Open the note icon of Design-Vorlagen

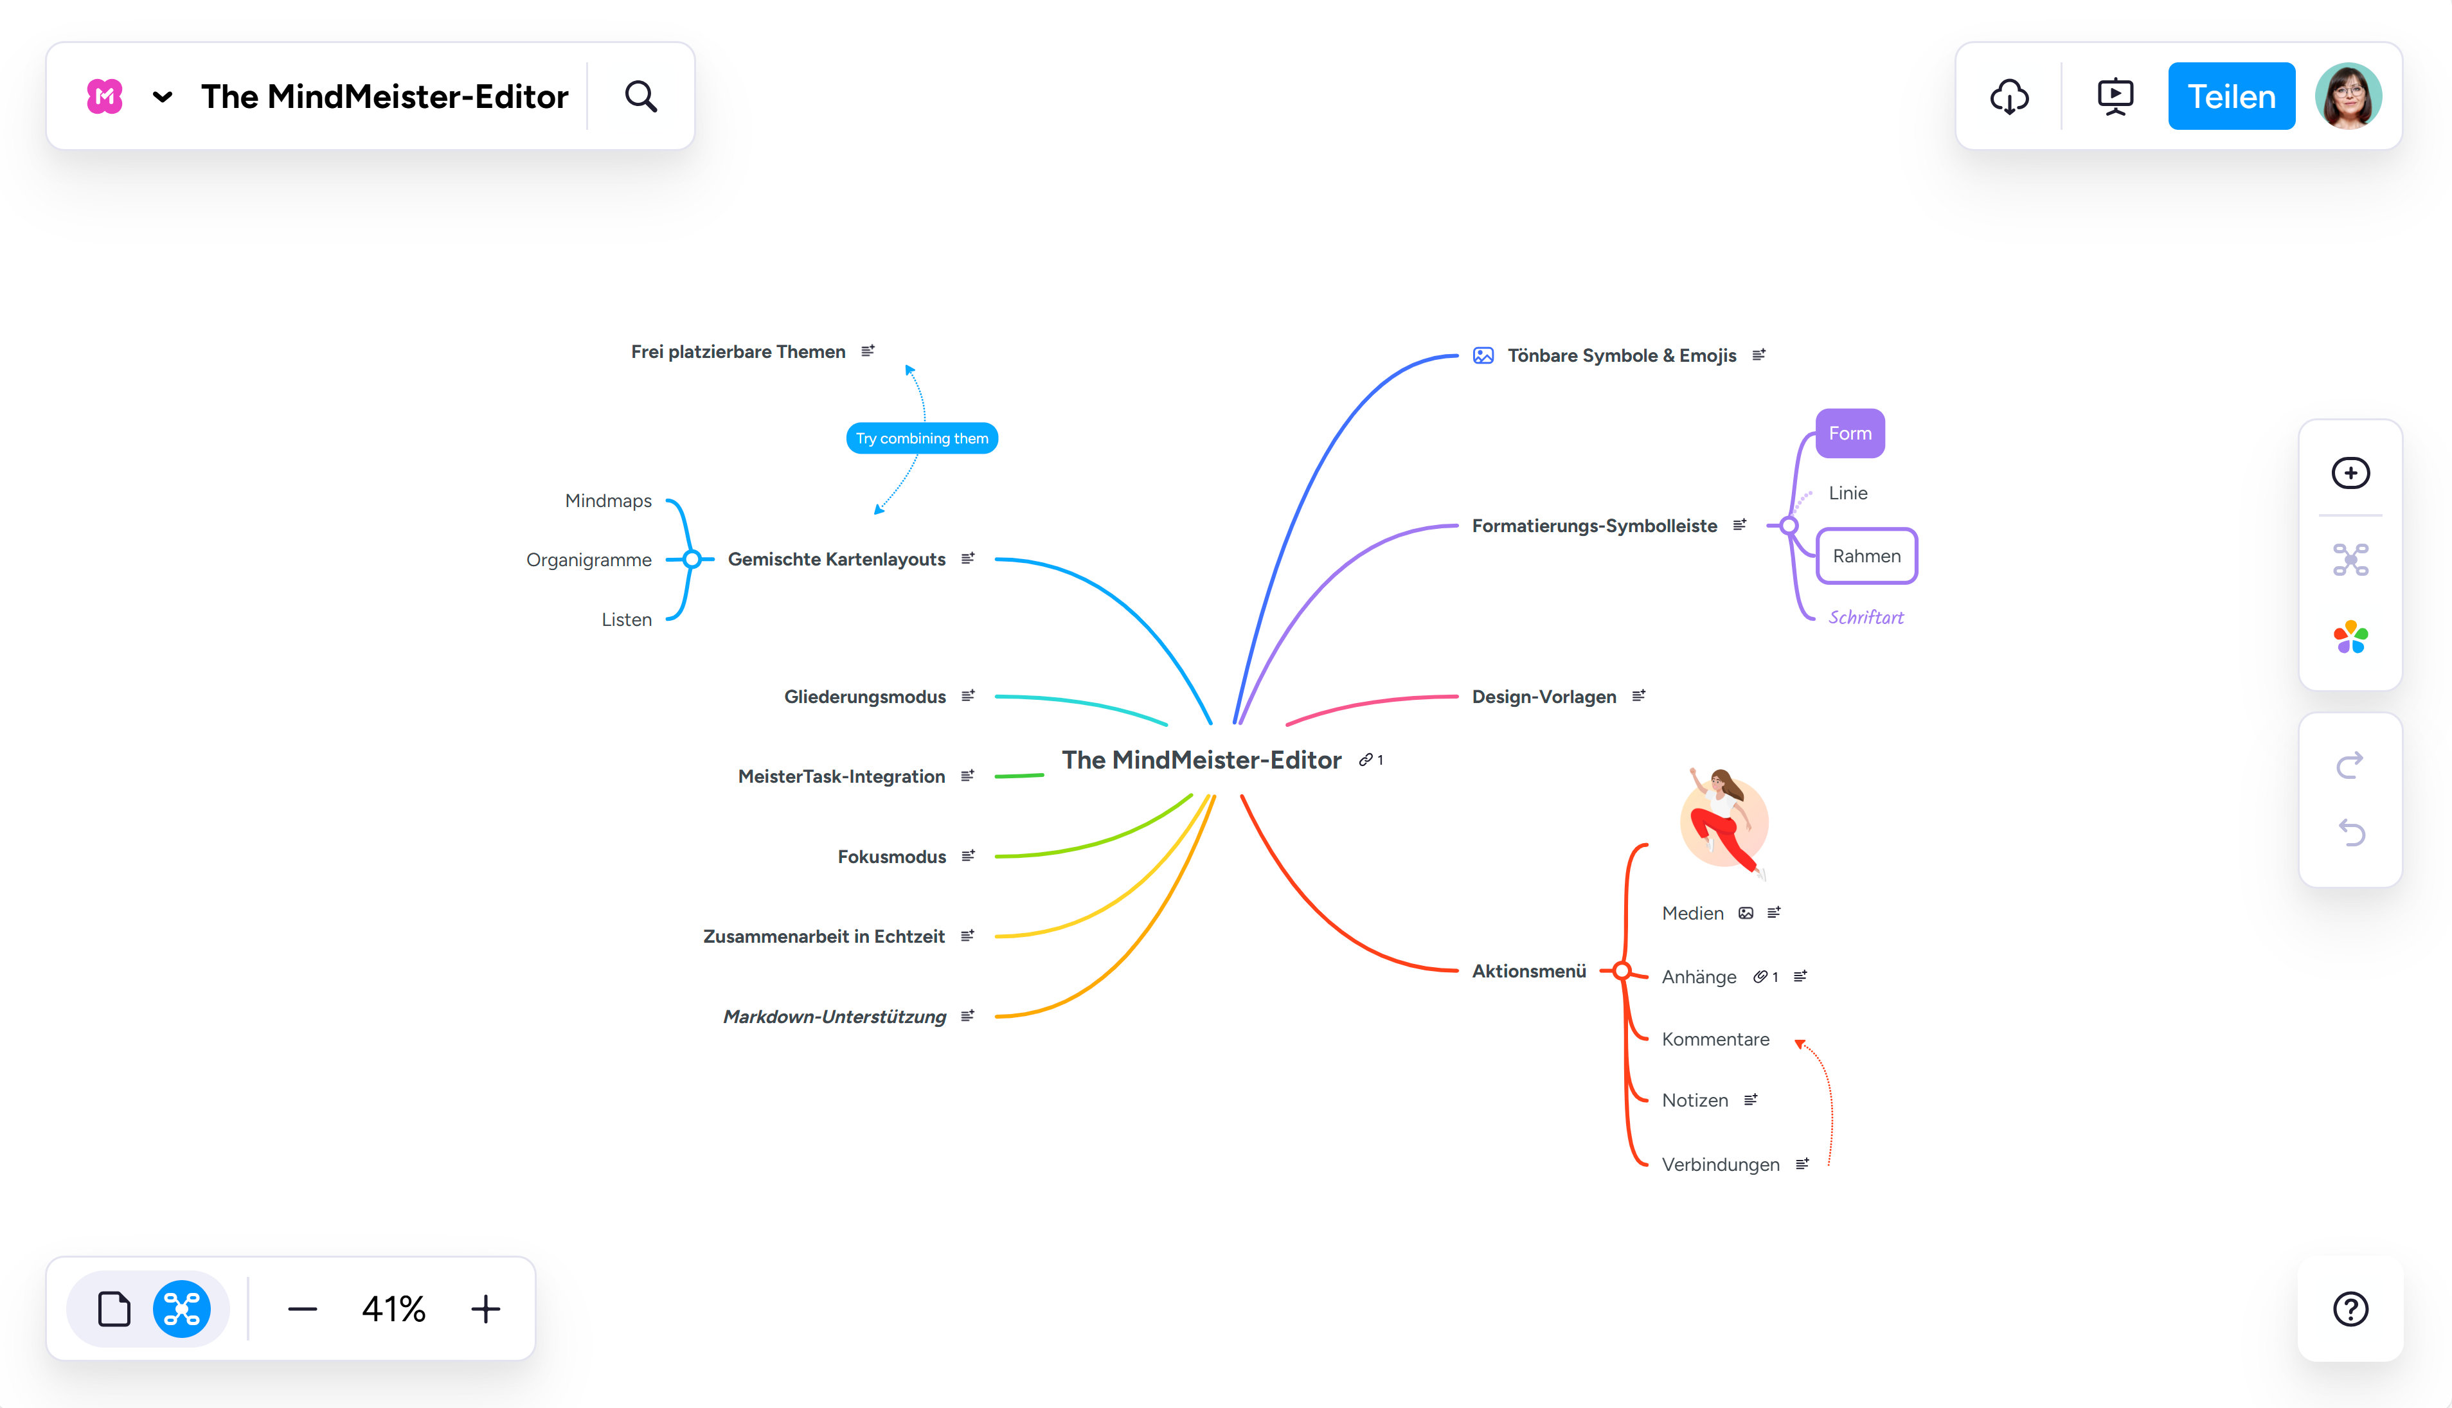[x=1639, y=696]
